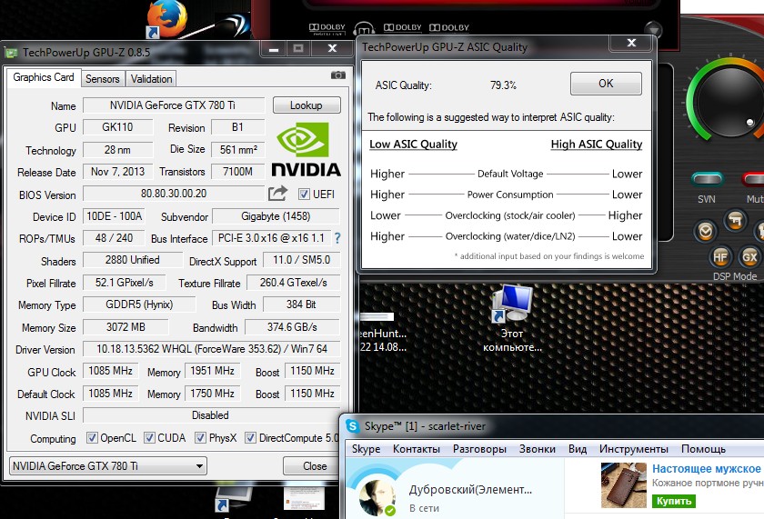
Task: Click the BIOS export share icon
Action: pos(277,194)
